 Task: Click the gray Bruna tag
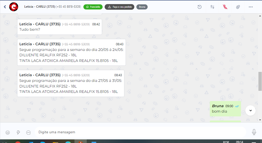(x=142, y=7)
